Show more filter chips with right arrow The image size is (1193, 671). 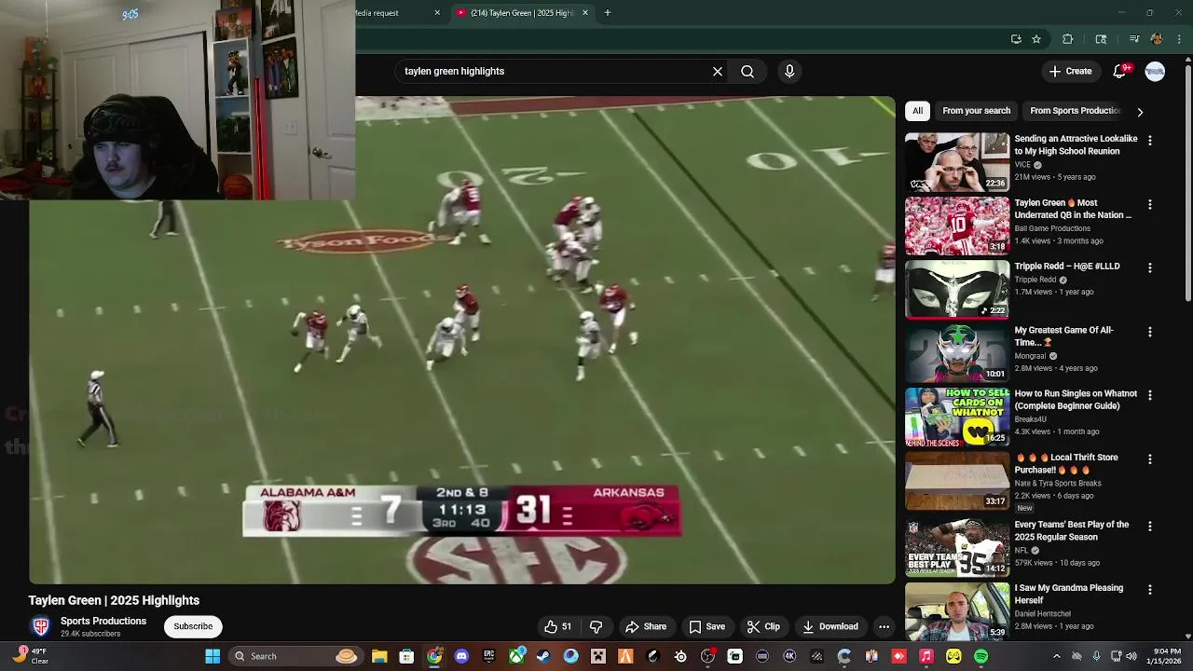tap(1139, 112)
